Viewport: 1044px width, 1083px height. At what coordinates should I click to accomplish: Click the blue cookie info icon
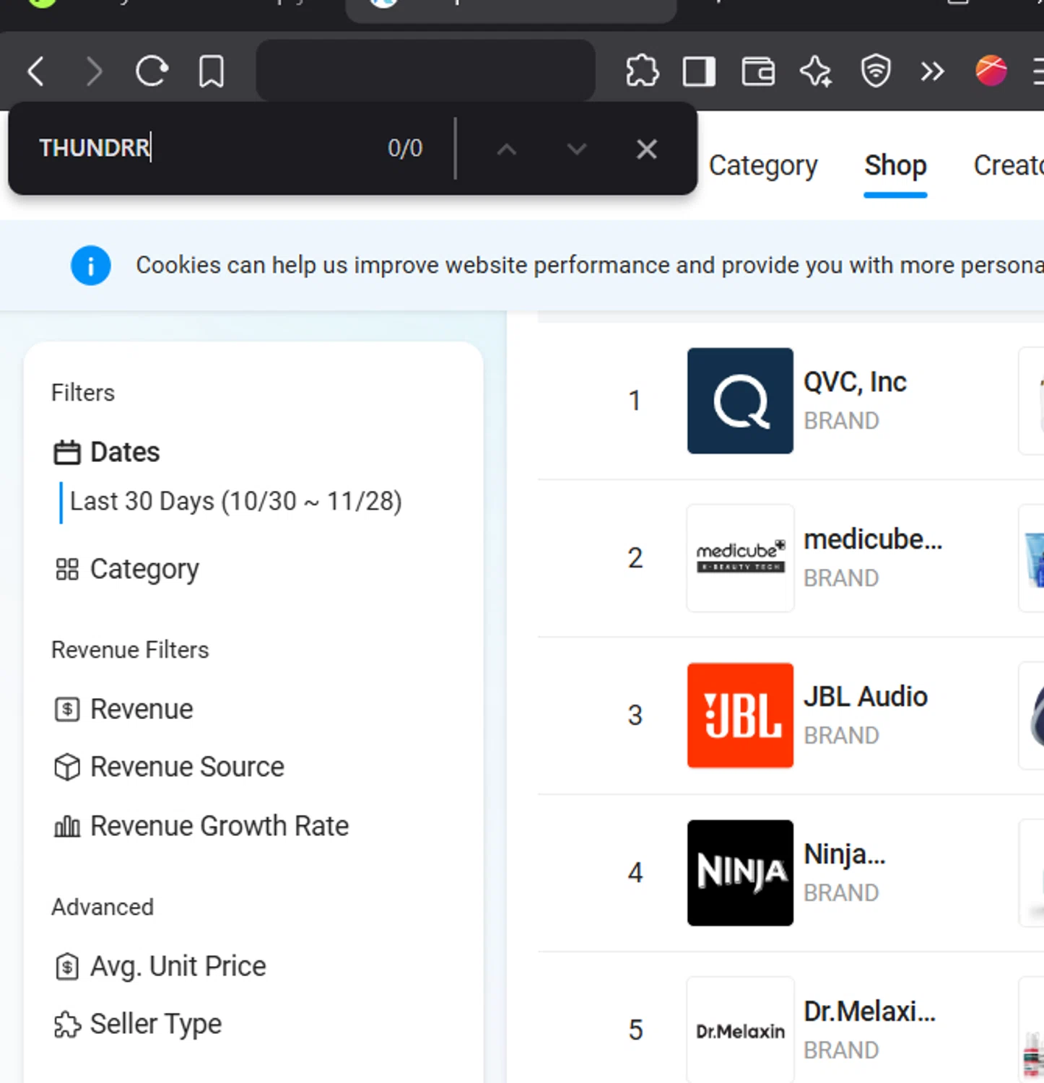click(x=91, y=266)
